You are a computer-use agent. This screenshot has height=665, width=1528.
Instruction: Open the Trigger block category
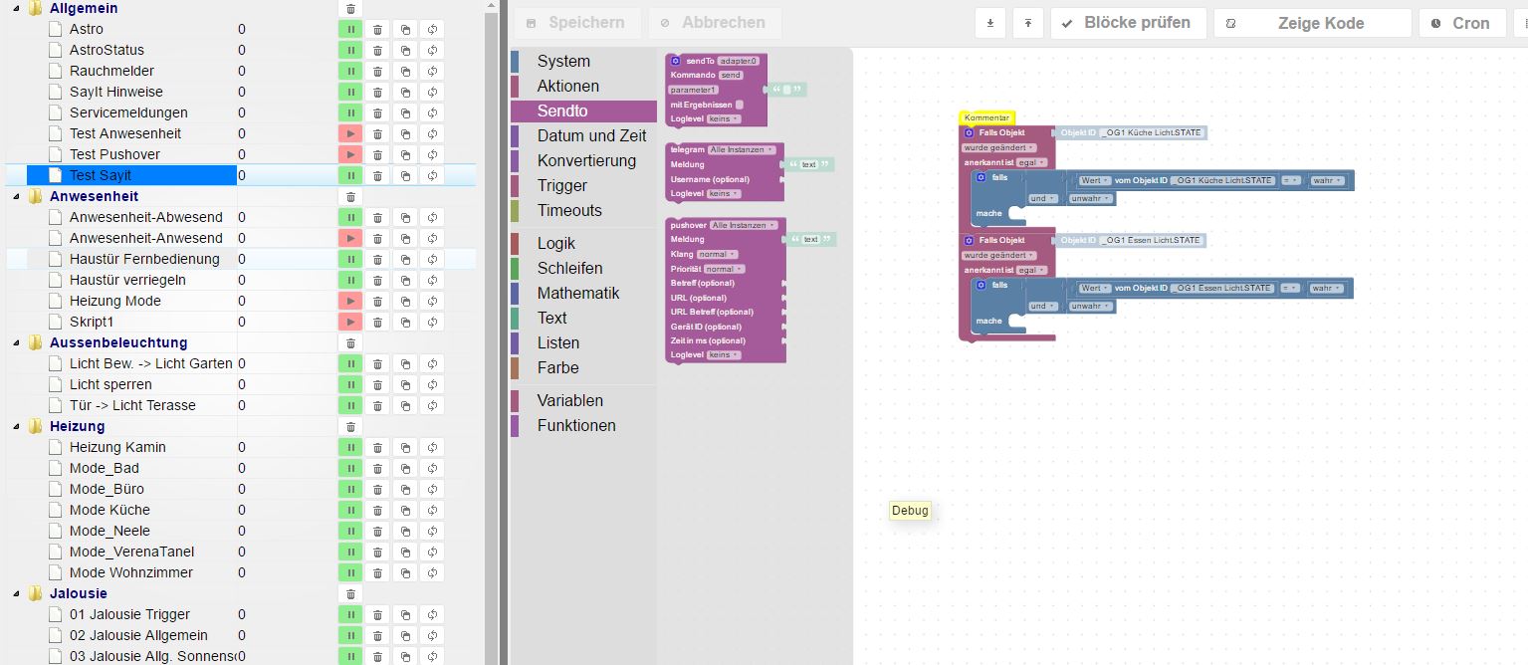[583, 185]
